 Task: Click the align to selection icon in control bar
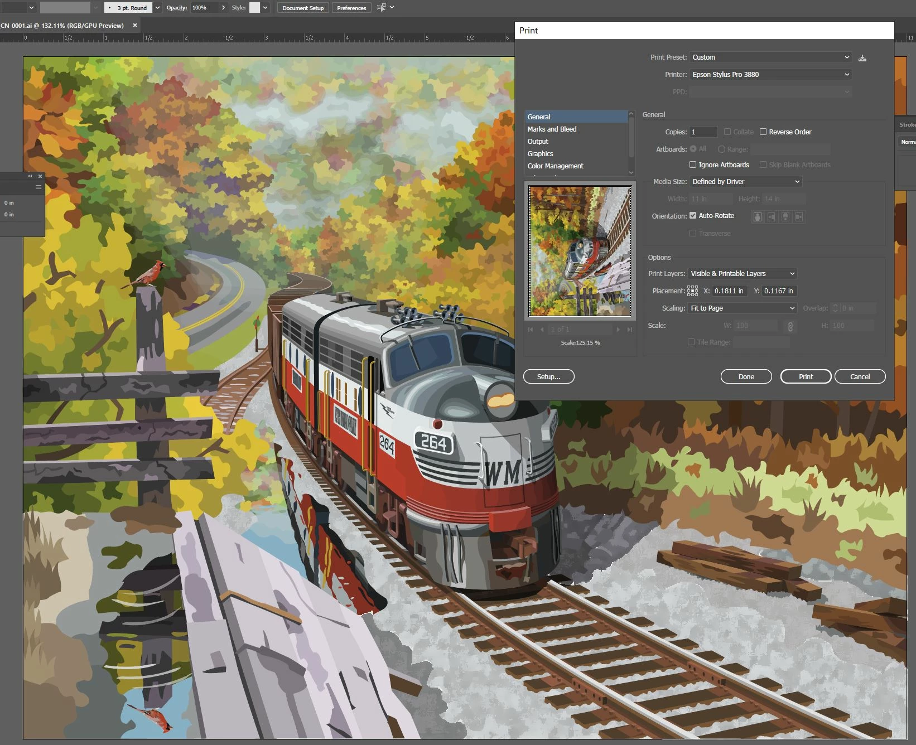[382, 7]
